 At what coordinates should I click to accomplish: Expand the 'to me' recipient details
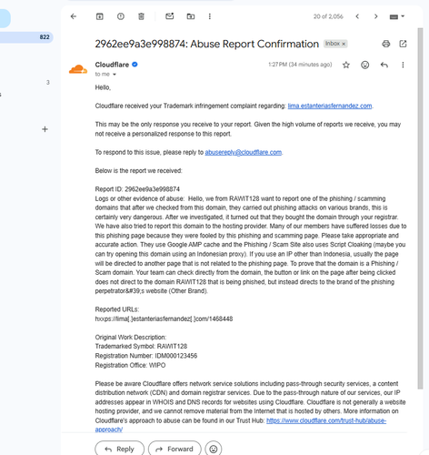pos(115,75)
